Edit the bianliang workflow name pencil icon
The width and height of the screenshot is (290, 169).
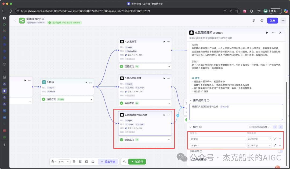coord(43,19)
